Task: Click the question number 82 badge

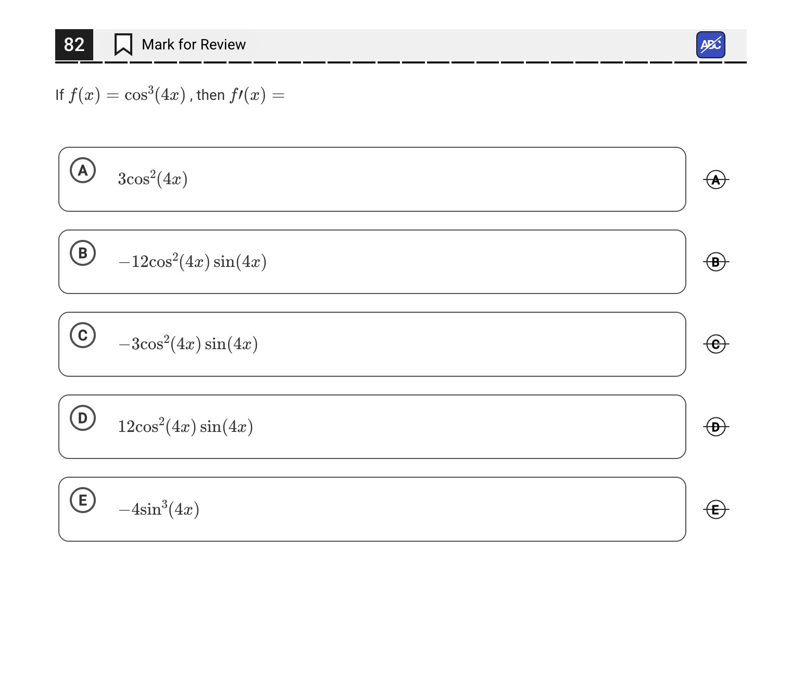Action: coord(74,45)
